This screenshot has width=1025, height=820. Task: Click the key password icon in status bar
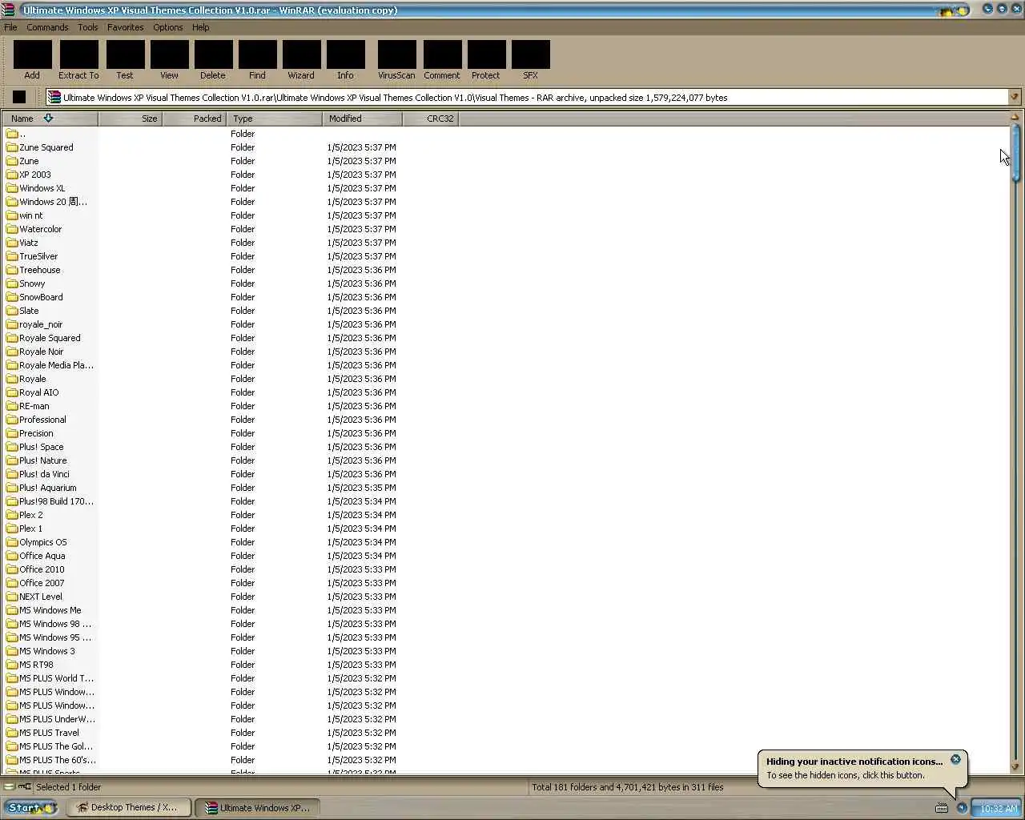click(25, 786)
